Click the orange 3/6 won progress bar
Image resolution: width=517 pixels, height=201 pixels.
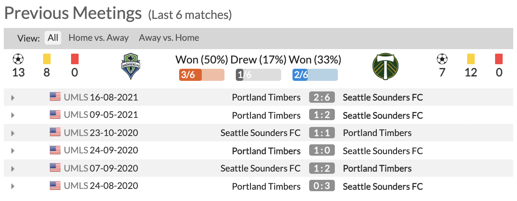(202, 75)
